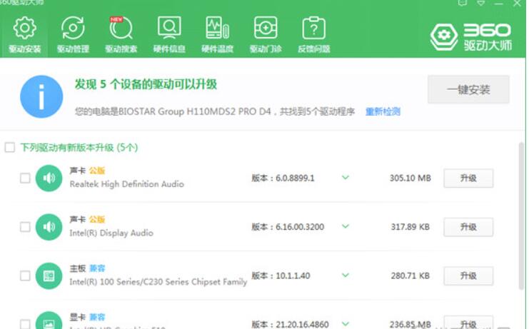Click the 兼容 tag on 显卡 row

click(97, 318)
